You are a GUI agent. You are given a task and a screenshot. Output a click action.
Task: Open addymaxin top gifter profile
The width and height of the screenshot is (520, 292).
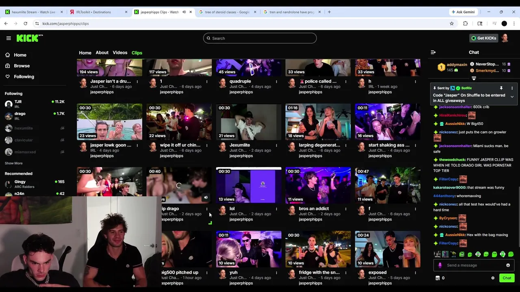click(x=457, y=65)
